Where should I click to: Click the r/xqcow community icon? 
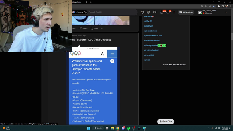(74, 12)
